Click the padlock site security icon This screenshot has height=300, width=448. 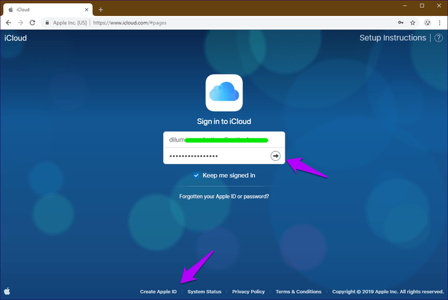pyautogui.click(x=47, y=23)
